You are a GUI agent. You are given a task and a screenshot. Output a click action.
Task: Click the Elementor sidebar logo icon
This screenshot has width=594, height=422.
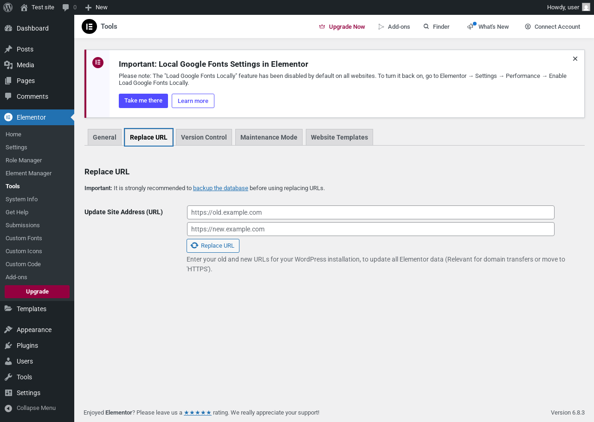coord(8,117)
